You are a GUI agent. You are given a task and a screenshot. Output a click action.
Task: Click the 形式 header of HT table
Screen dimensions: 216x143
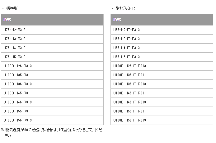[117, 20]
